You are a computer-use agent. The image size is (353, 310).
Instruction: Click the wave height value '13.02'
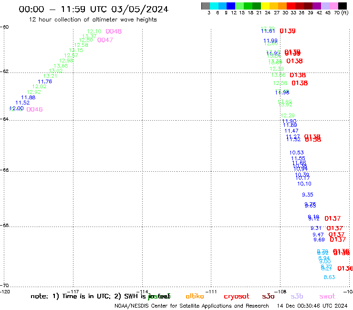coord(56,71)
